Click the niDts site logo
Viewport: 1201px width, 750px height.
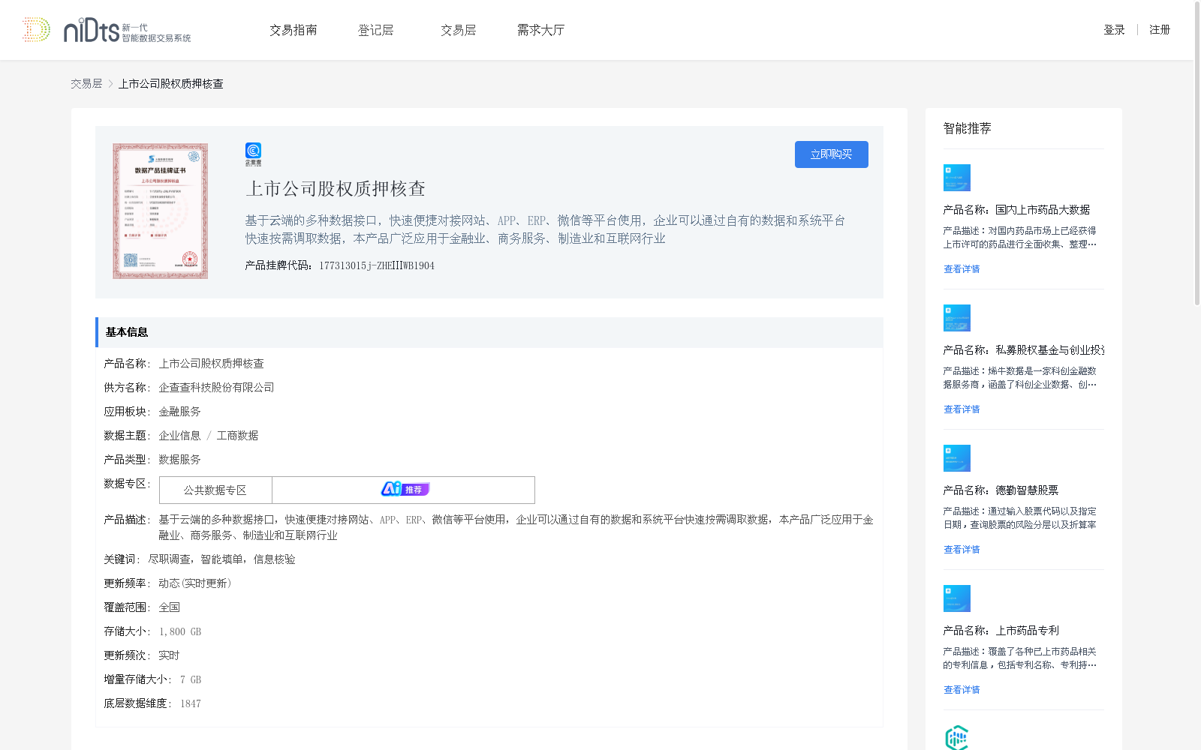coord(107,30)
